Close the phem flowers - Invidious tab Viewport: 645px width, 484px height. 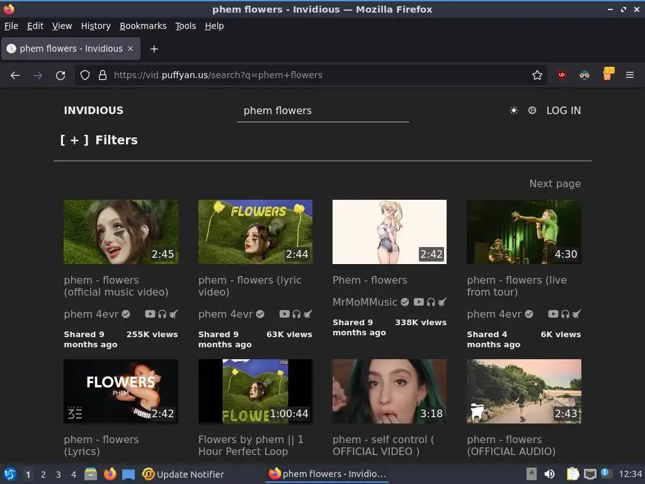point(130,49)
